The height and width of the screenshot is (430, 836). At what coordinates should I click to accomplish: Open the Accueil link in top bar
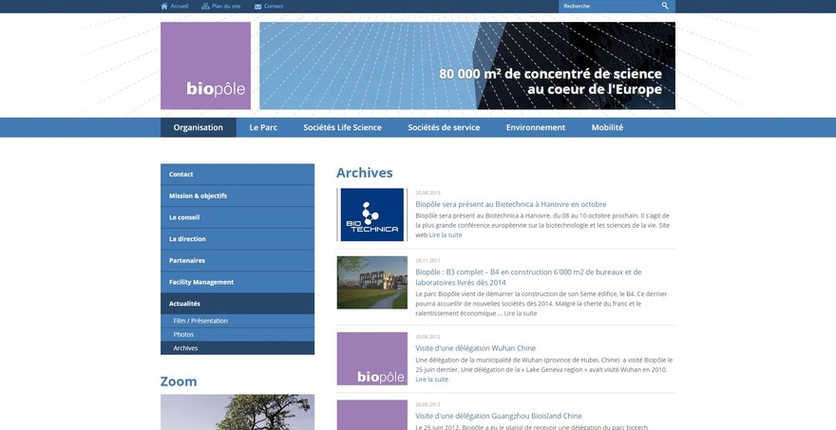pos(180,7)
